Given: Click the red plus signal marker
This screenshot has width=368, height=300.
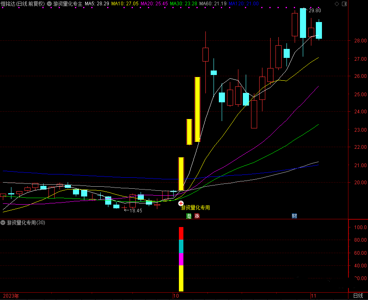Looking at the screenshot, I should (x=181, y=203).
